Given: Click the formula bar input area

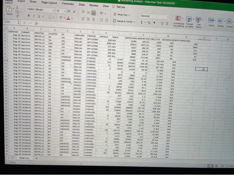Looking at the screenshot, I should pos(134,28).
